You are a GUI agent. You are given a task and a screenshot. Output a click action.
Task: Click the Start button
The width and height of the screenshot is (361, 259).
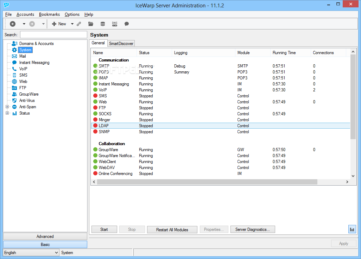pyautogui.click(x=104, y=229)
